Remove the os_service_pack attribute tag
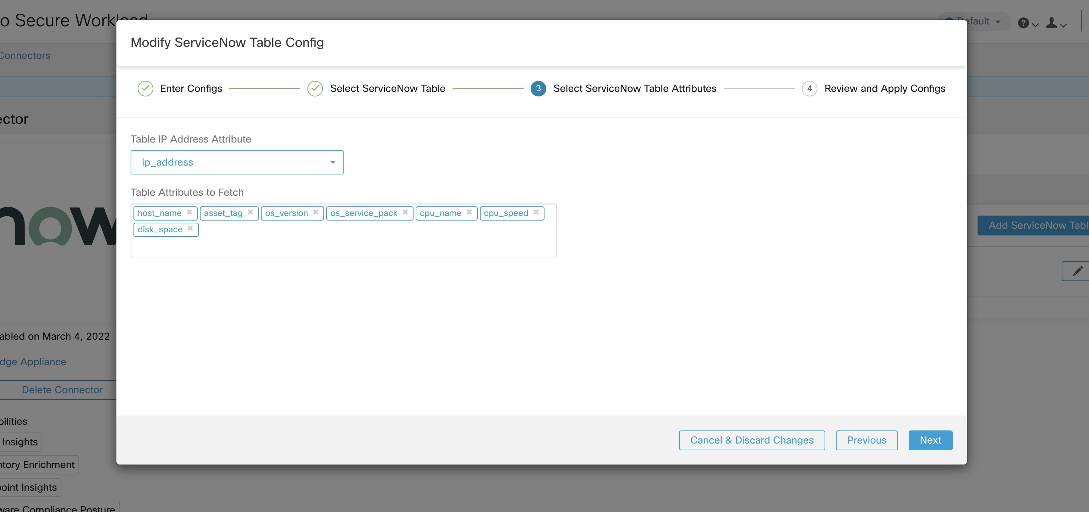Screen dimensions: 1089x512 pos(406,212)
